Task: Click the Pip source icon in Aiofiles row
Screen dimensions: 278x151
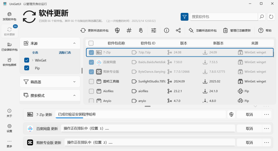Action: (240, 91)
